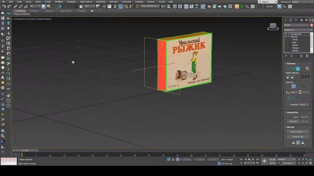Click the Polygon Modeling panel label
This screenshot has width=314, height=176.
pyautogui.click(x=22, y=14)
